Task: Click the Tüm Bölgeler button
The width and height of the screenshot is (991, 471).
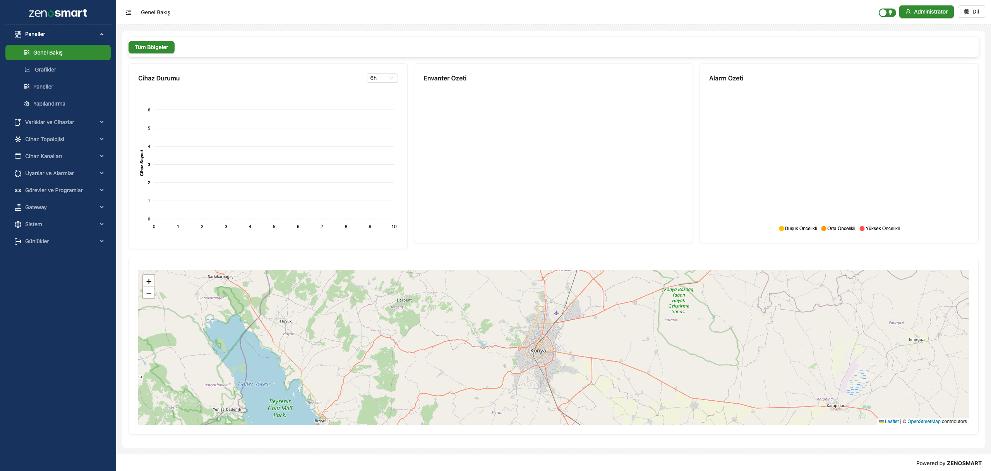Action: click(x=151, y=47)
